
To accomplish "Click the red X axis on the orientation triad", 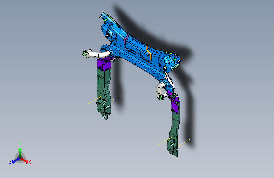I will click(x=25, y=160).
